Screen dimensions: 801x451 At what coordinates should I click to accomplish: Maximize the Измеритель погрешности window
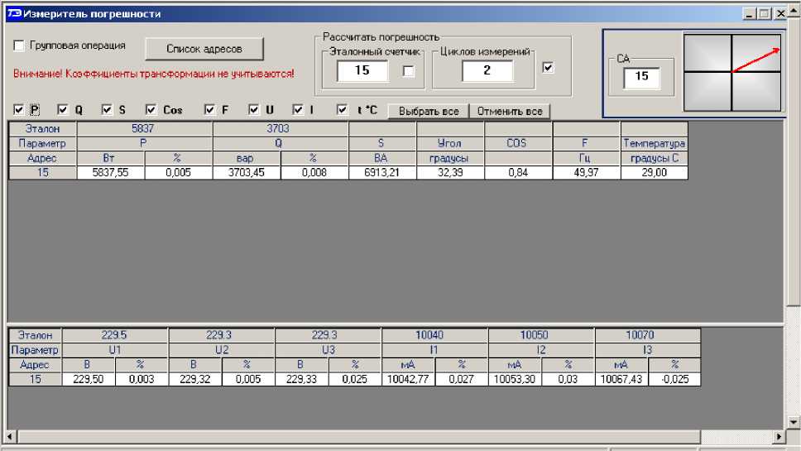point(765,14)
